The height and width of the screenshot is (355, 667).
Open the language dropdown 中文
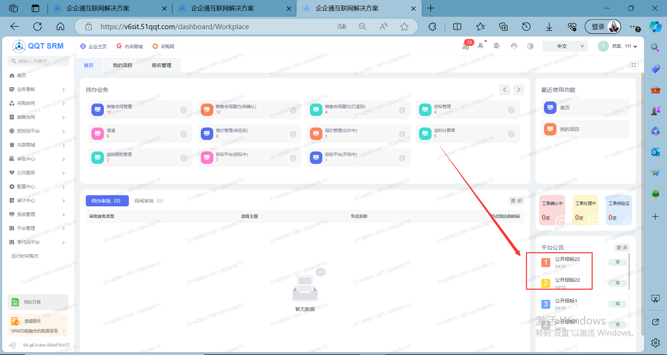tap(565, 46)
